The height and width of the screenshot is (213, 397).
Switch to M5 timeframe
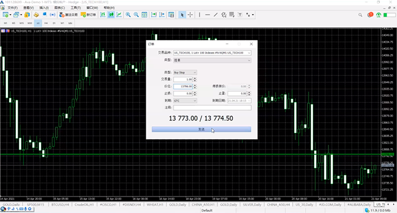tap(14, 23)
